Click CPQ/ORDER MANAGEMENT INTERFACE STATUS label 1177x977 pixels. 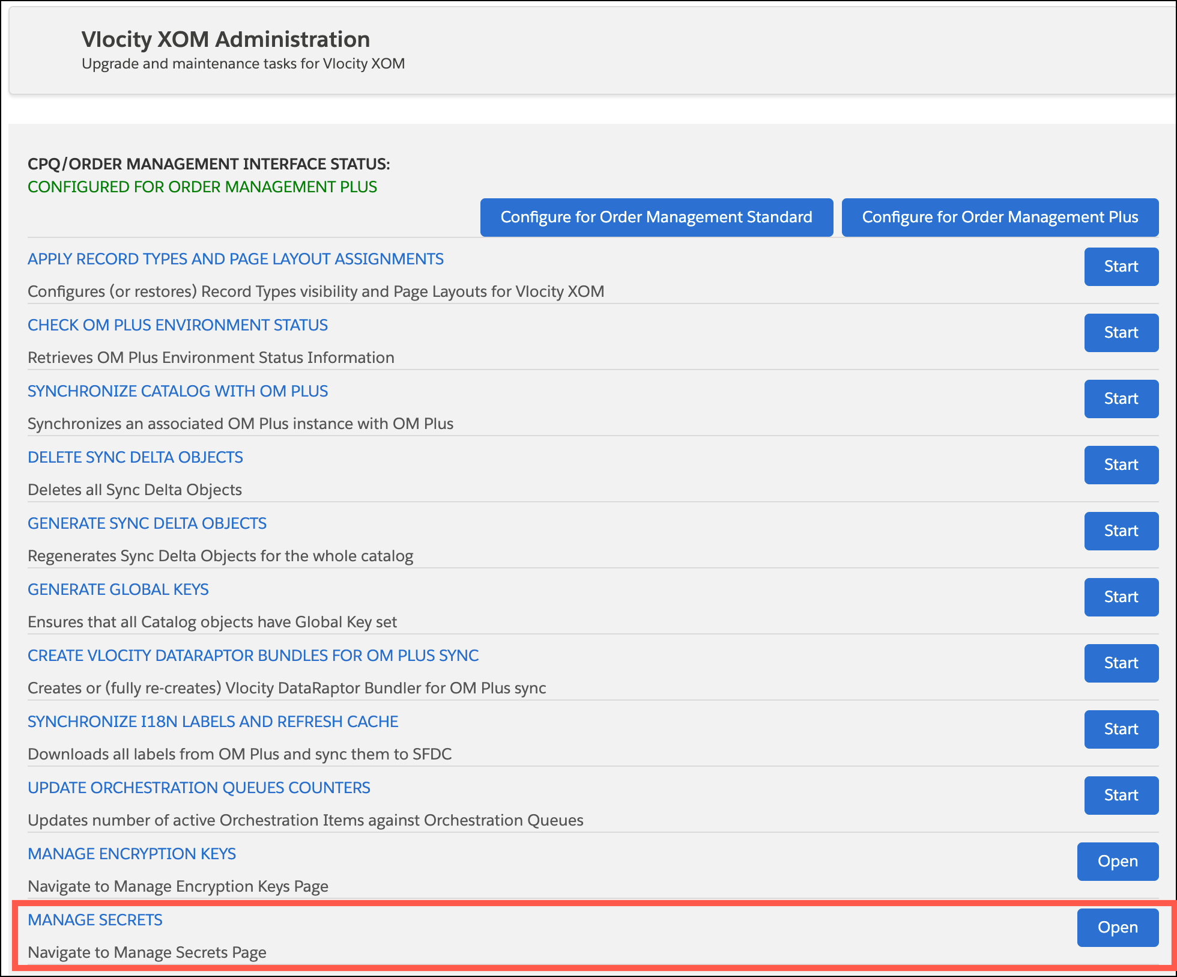click(209, 164)
